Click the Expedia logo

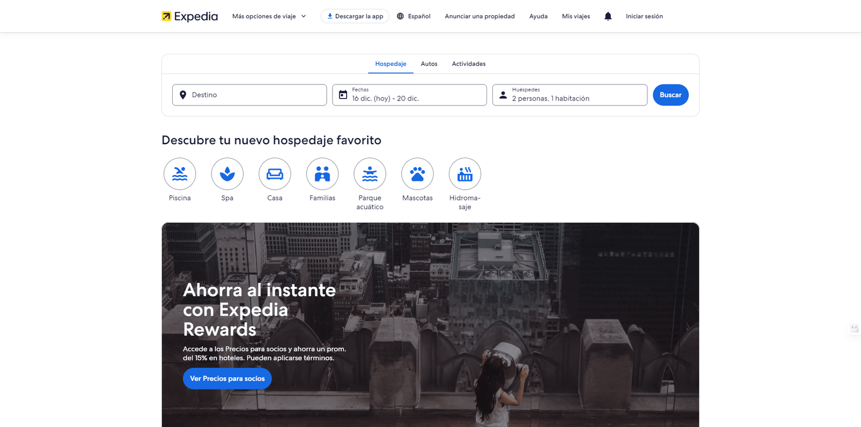[x=189, y=16]
